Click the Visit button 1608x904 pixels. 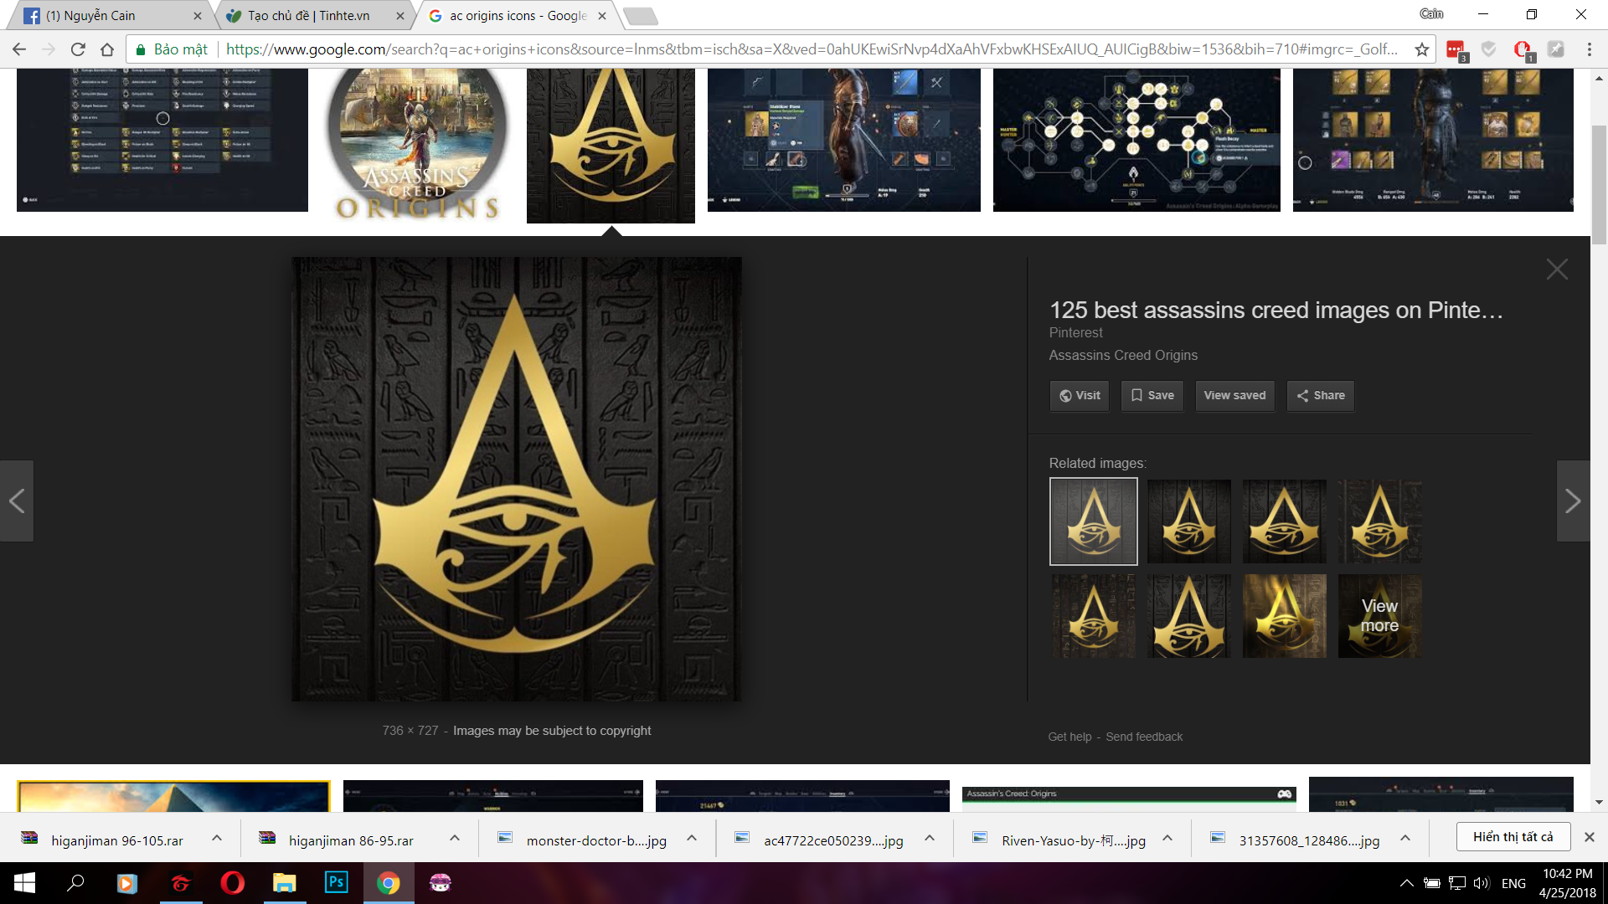coord(1080,395)
